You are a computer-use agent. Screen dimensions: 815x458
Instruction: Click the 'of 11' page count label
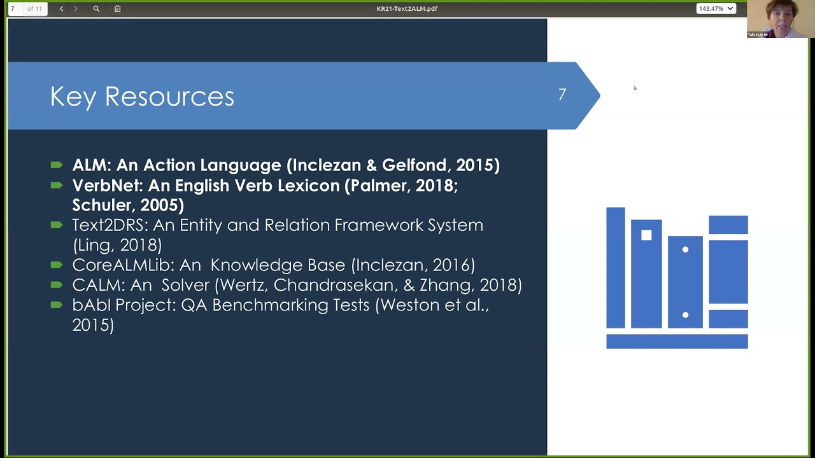(x=34, y=9)
